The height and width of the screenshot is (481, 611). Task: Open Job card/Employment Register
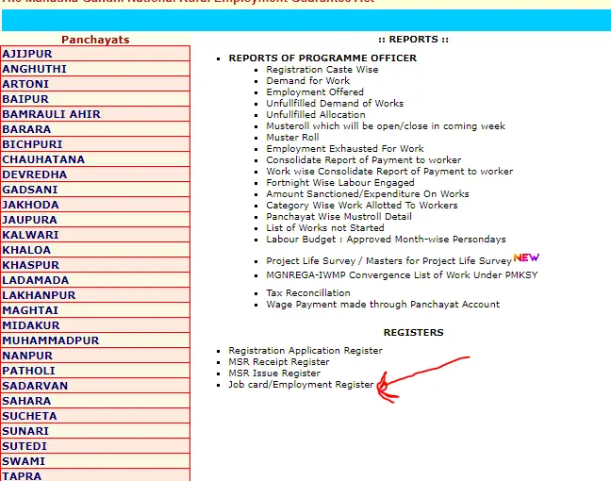[x=301, y=385]
